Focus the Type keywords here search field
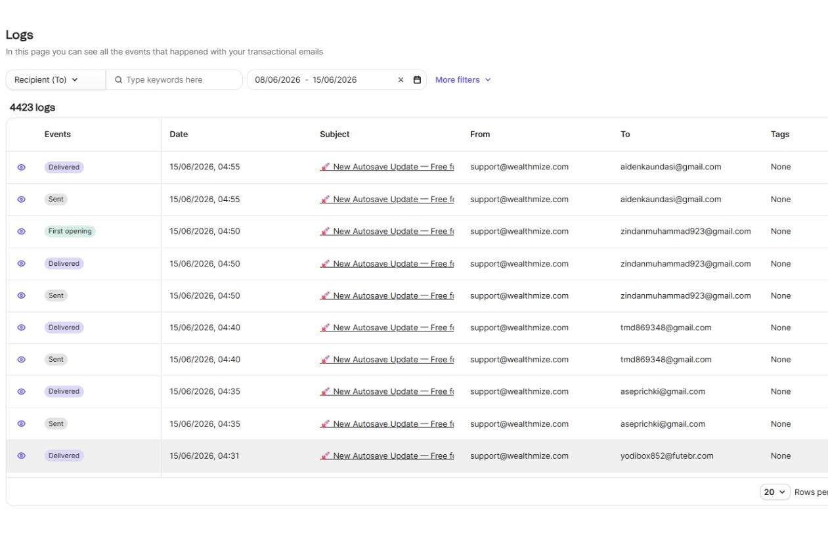828x535 pixels. [174, 80]
